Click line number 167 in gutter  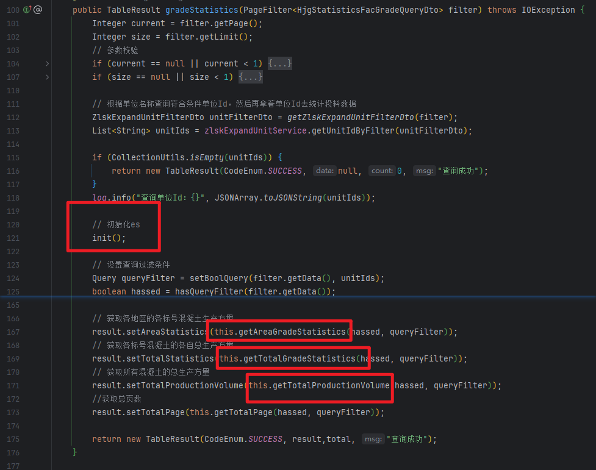point(13,332)
